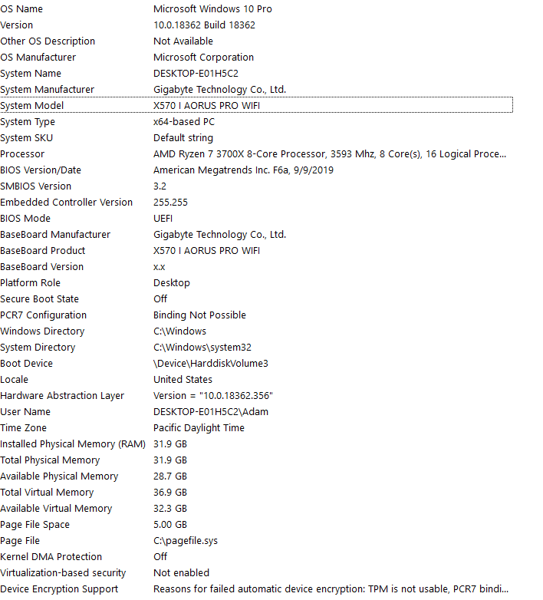Viewport: 543px width, 600px height.
Task: Click the 'Default string' value
Action: click(183, 138)
